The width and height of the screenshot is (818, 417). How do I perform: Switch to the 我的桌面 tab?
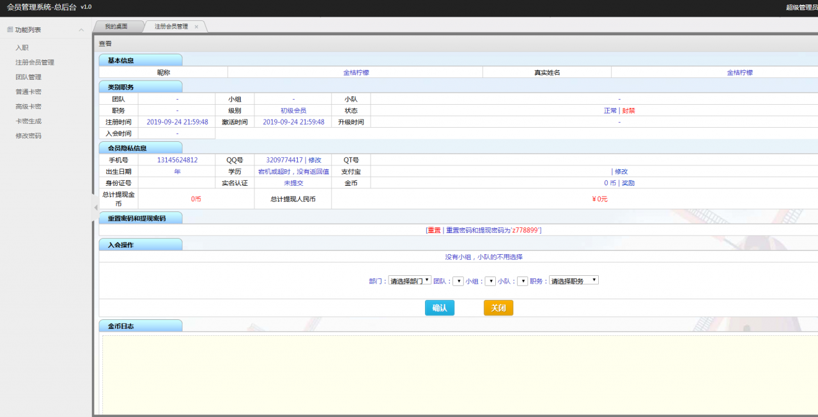pos(116,26)
